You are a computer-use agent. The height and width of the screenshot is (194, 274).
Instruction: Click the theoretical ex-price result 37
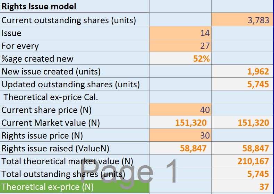[242, 187]
